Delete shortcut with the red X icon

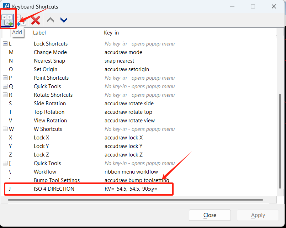pos(35,20)
